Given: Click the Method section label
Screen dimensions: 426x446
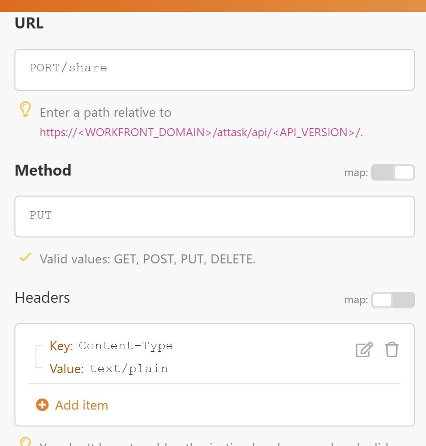Looking at the screenshot, I should [43, 170].
